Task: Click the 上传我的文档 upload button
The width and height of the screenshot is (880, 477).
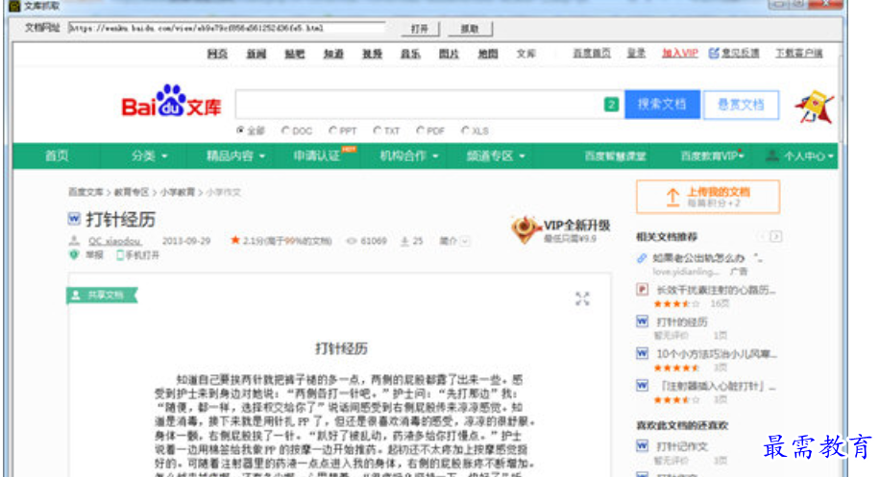Action: [x=708, y=197]
